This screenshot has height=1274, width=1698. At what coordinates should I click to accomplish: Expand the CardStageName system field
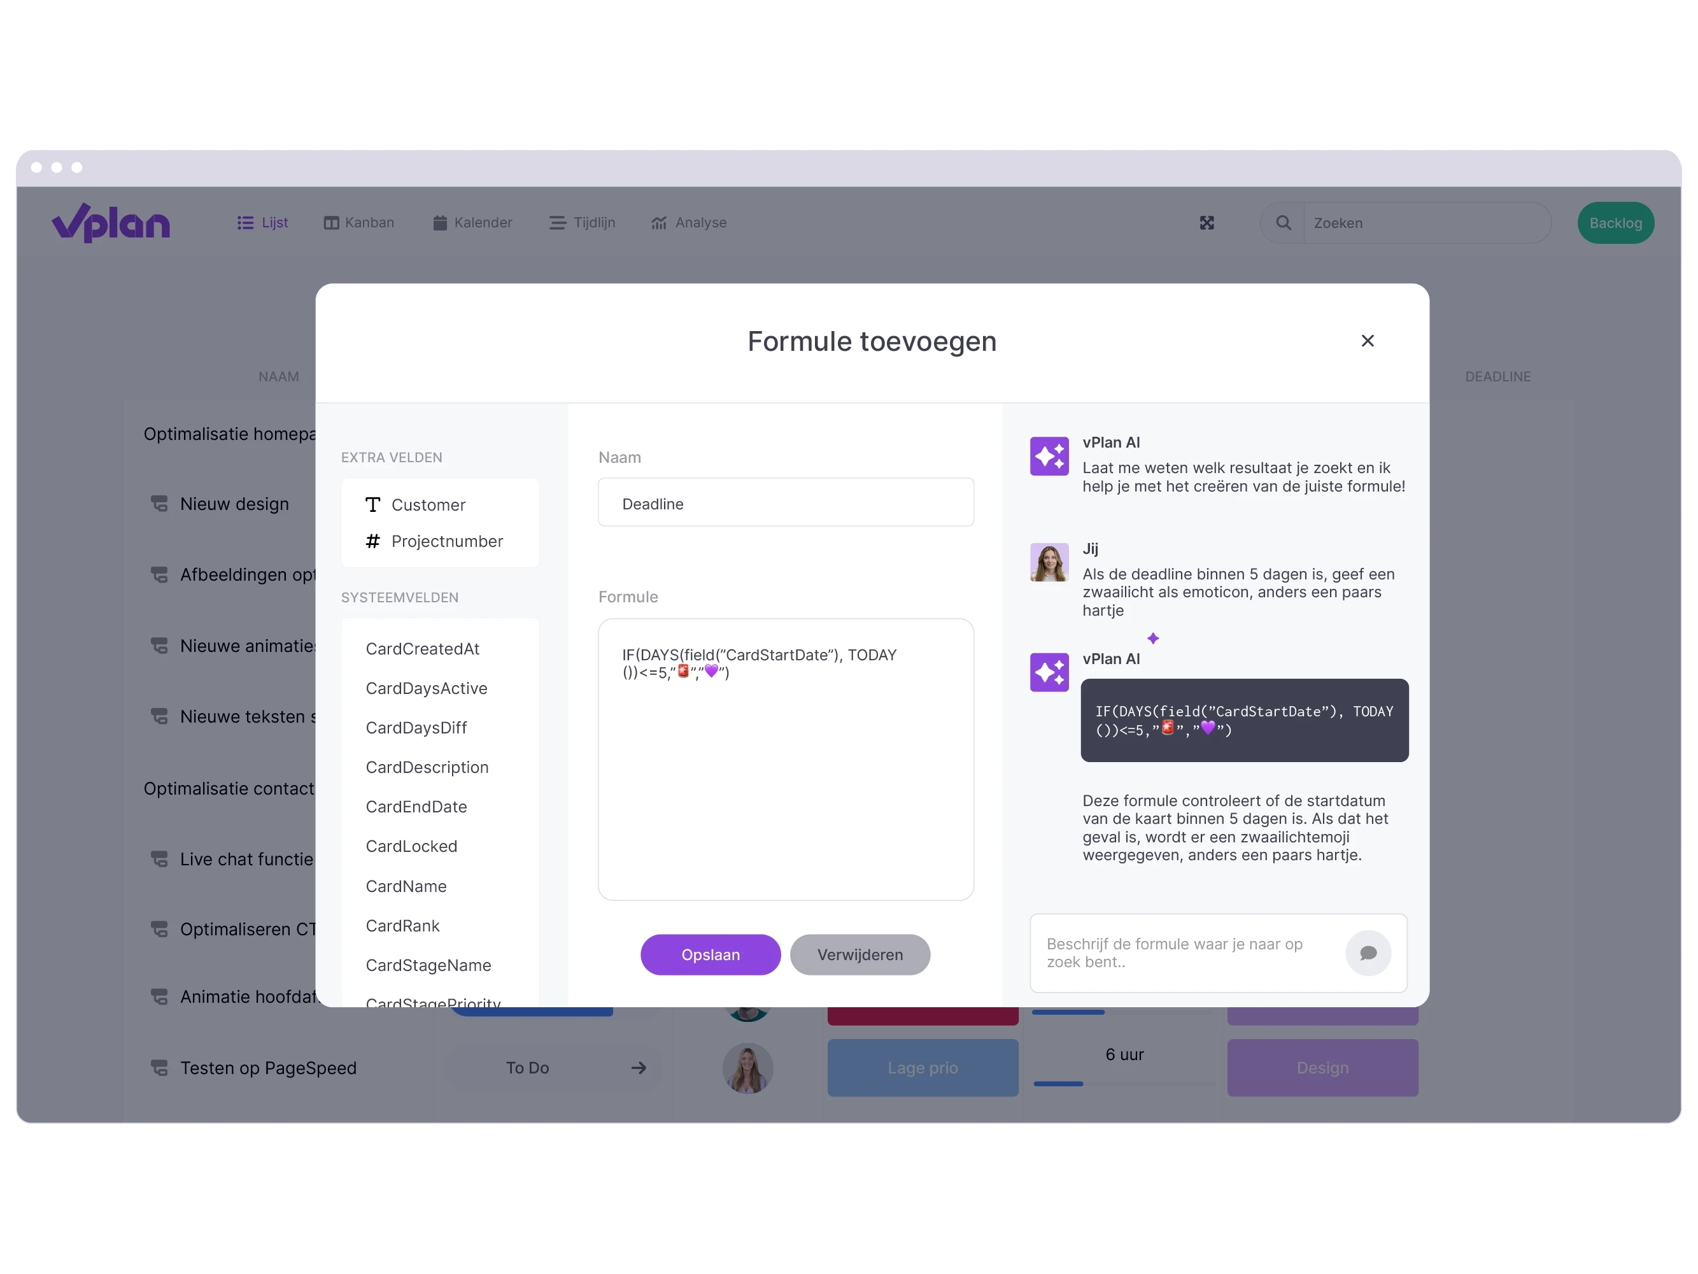[430, 965]
